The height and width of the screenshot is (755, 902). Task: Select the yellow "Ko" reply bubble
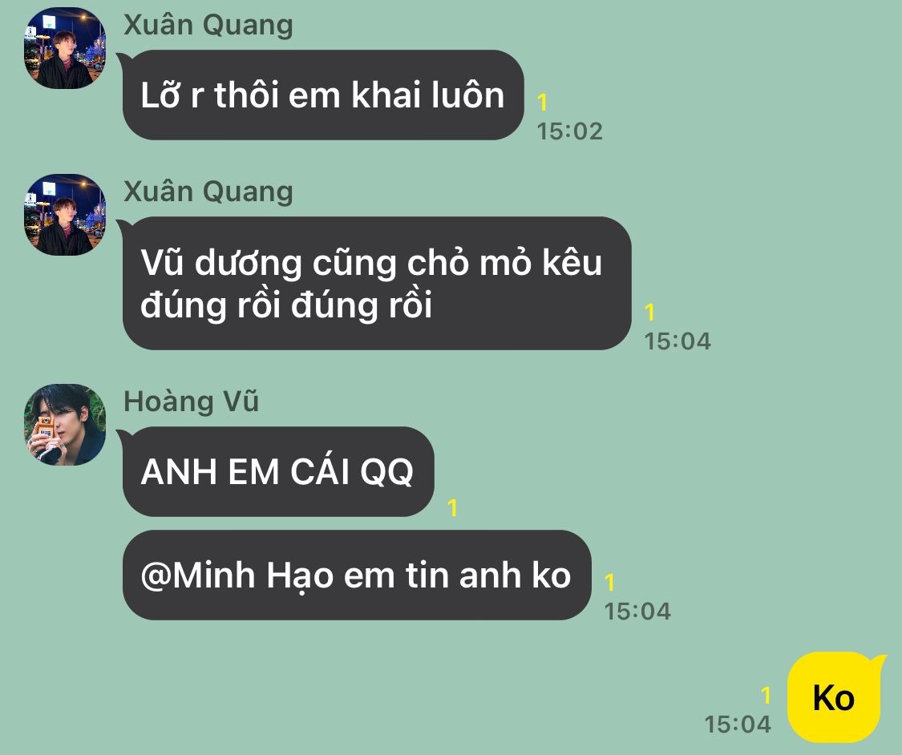coord(835,697)
